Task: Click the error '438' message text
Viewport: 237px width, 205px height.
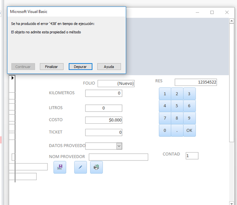Action: coord(53,24)
